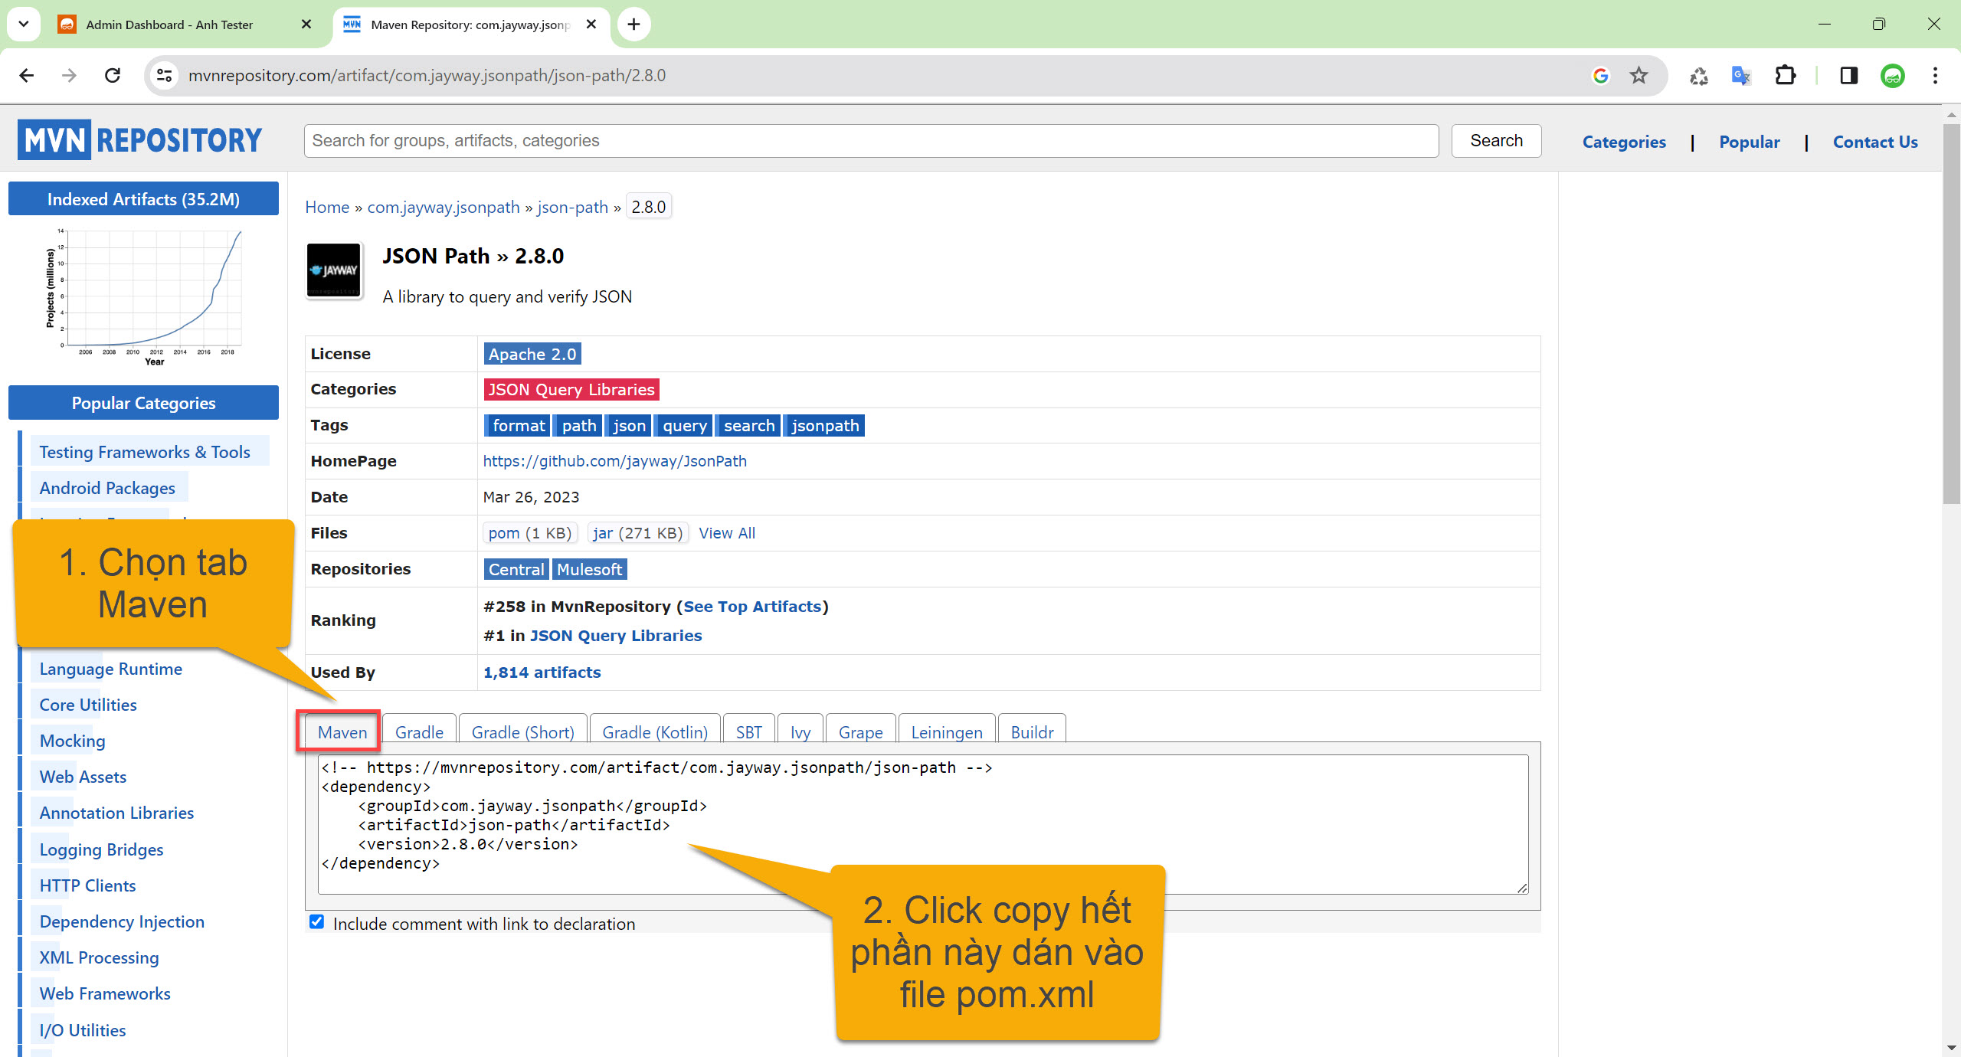The image size is (1961, 1057).
Task: Download the pom (1 KB) file
Action: 529,532
